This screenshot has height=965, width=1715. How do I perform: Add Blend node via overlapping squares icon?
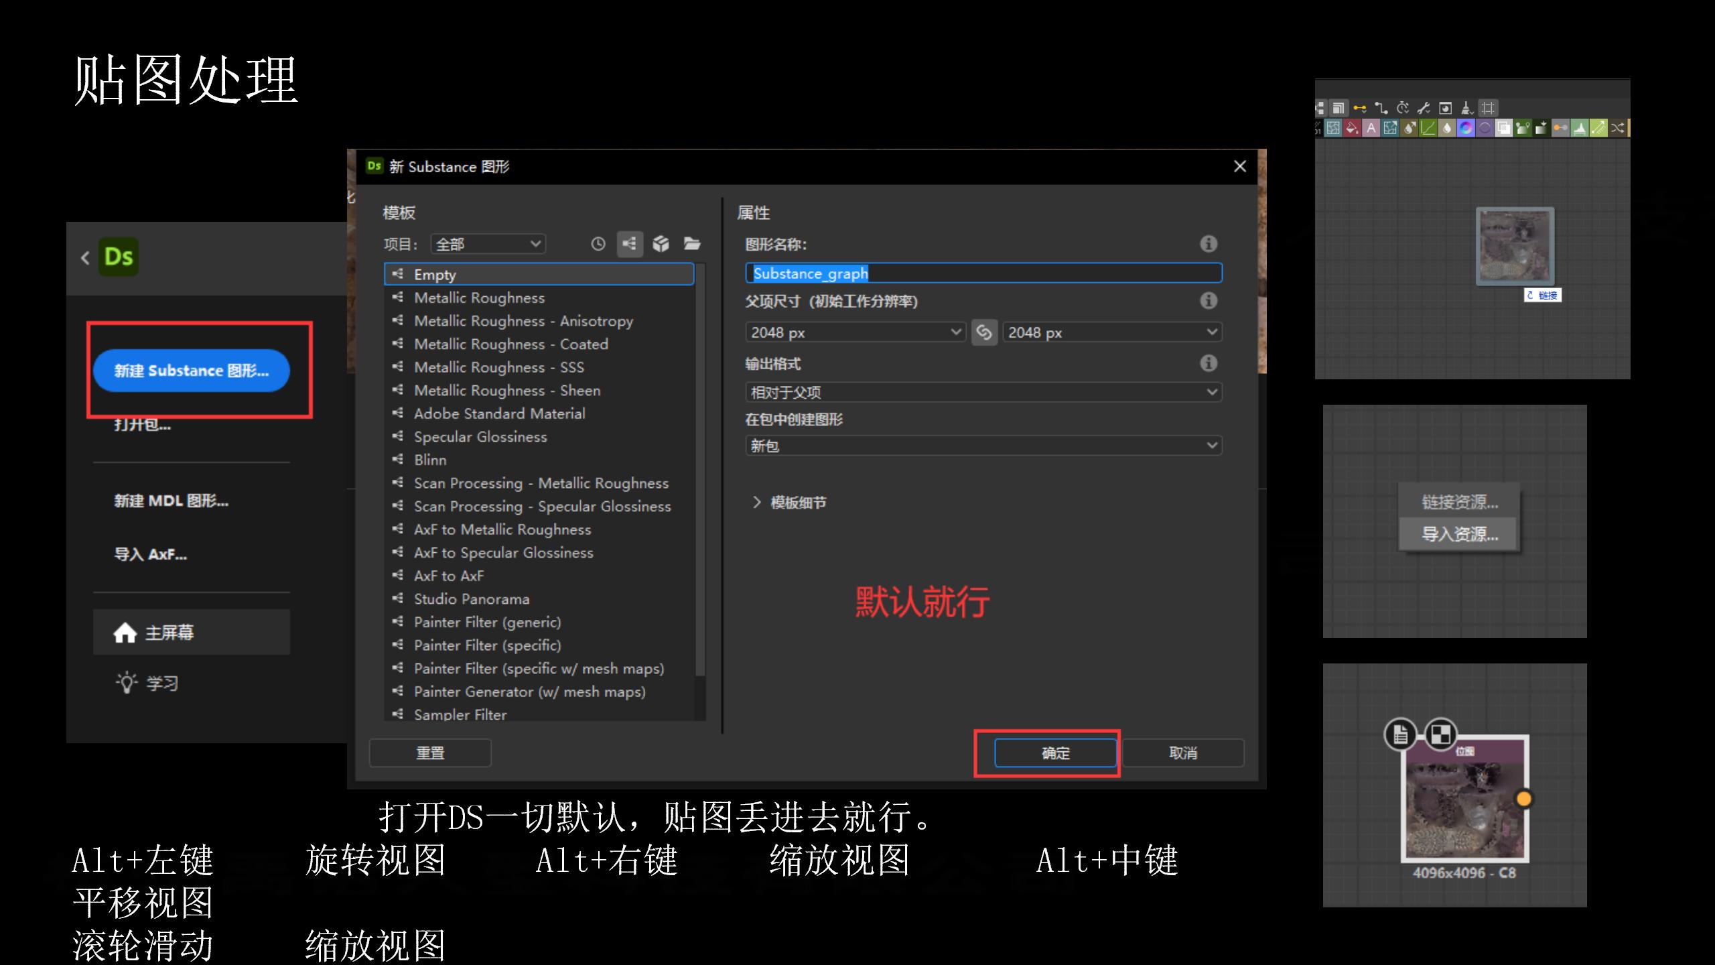(x=1504, y=127)
